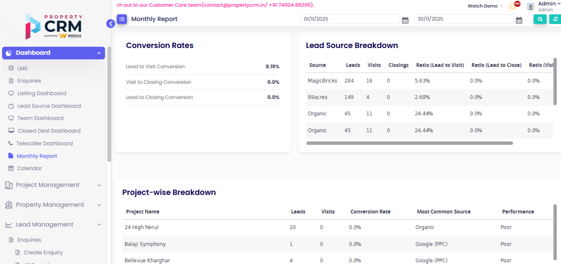Open calendar picker for the start date
Screen dimensions: 561x264
(405, 20)
